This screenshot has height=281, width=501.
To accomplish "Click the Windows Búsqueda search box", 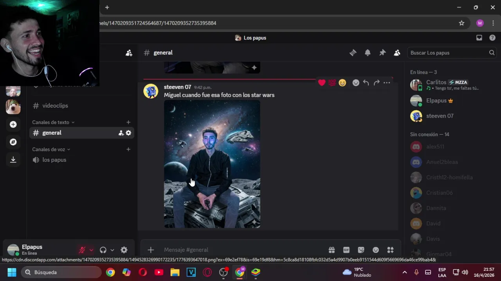I will (x=61, y=272).
